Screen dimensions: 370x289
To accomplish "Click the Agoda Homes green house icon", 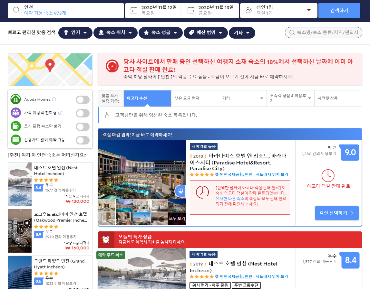I will pyautogui.click(x=15, y=99).
